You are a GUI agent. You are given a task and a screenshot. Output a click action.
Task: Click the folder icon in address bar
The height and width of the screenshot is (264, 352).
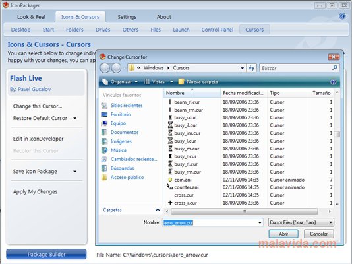tap(132, 68)
